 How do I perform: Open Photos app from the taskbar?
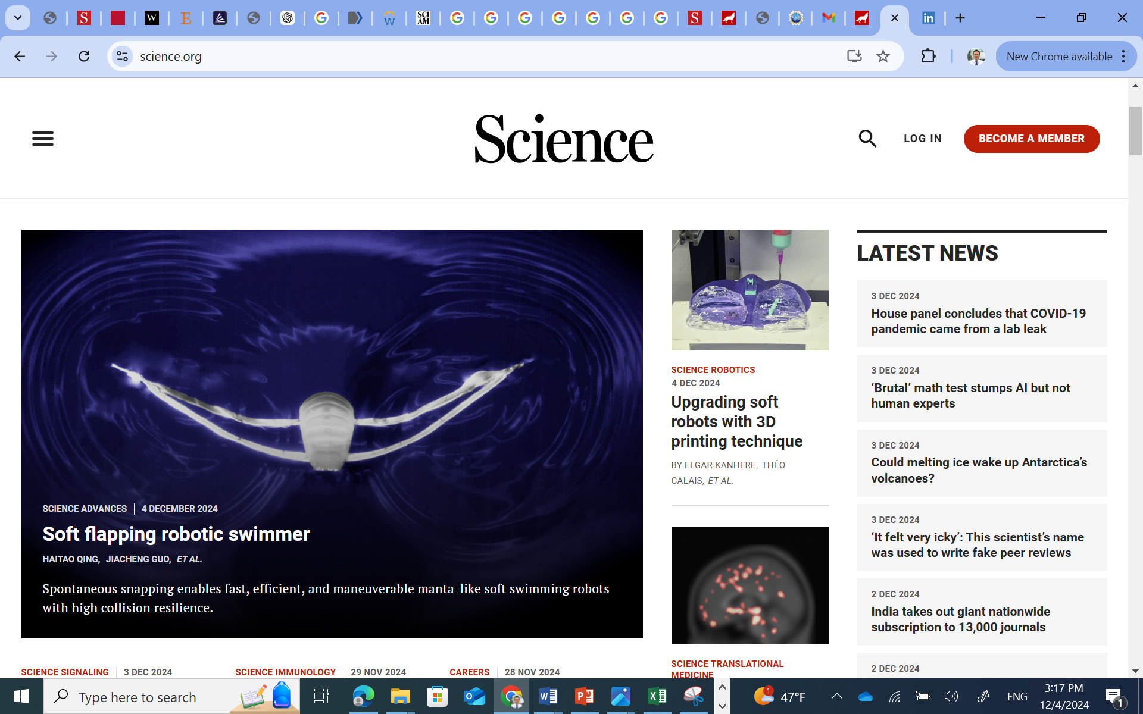[620, 696]
